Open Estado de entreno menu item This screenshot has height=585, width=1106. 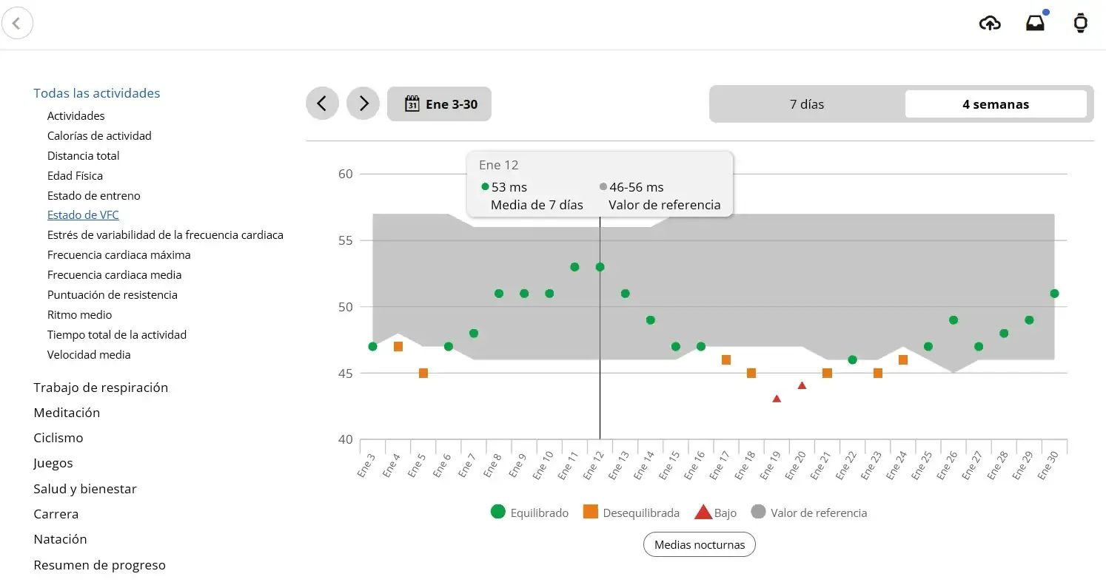[x=93, y=196]
